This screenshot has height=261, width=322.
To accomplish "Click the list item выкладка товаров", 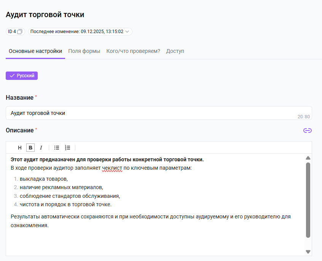I will (x=44, y=179).
